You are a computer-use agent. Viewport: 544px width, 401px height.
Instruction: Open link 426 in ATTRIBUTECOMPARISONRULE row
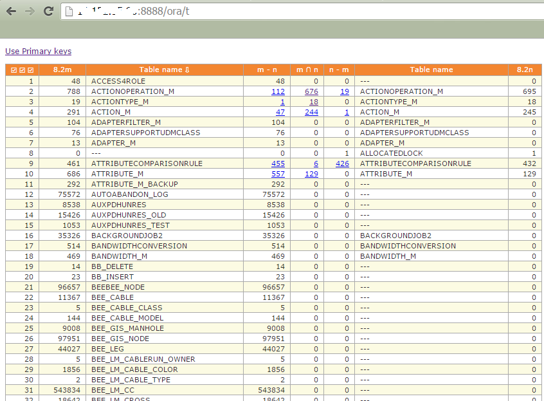342,163
